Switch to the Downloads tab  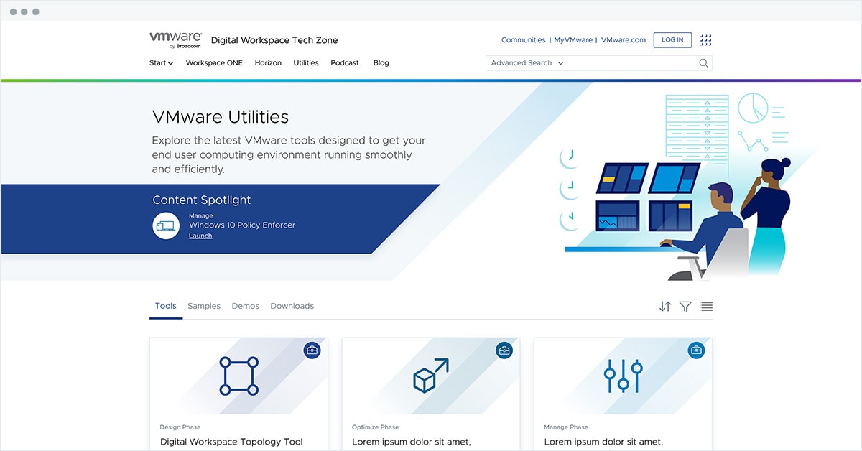pos(292,306)
